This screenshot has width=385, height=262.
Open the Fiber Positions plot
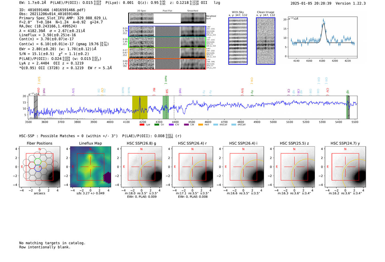(x=40, y=167)
